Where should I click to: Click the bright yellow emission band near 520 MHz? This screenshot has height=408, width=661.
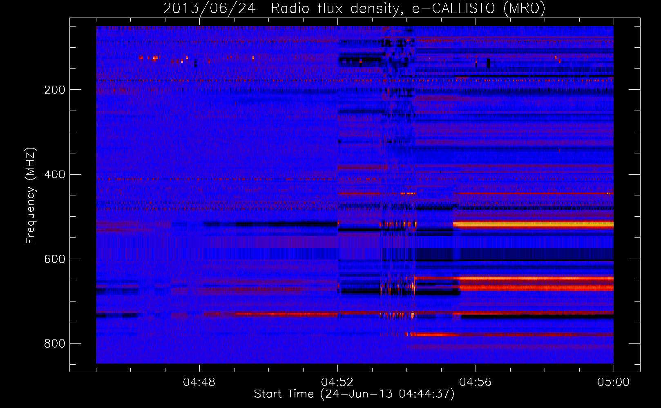533,224
